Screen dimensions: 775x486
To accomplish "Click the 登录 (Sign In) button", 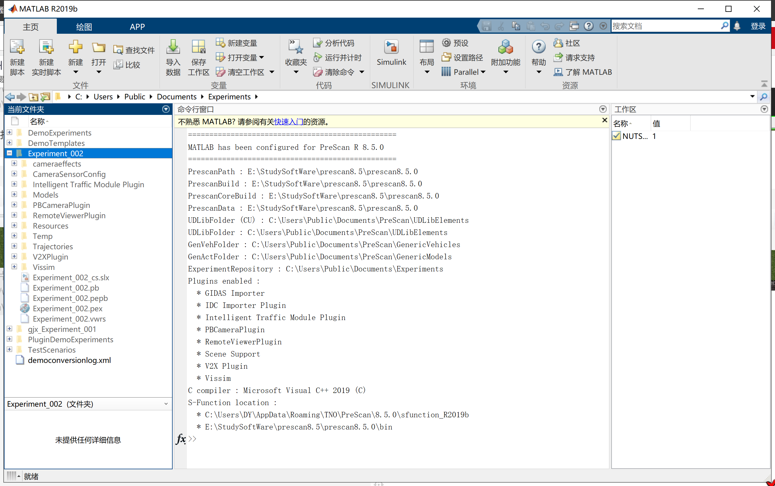I will tap(758, 26).
